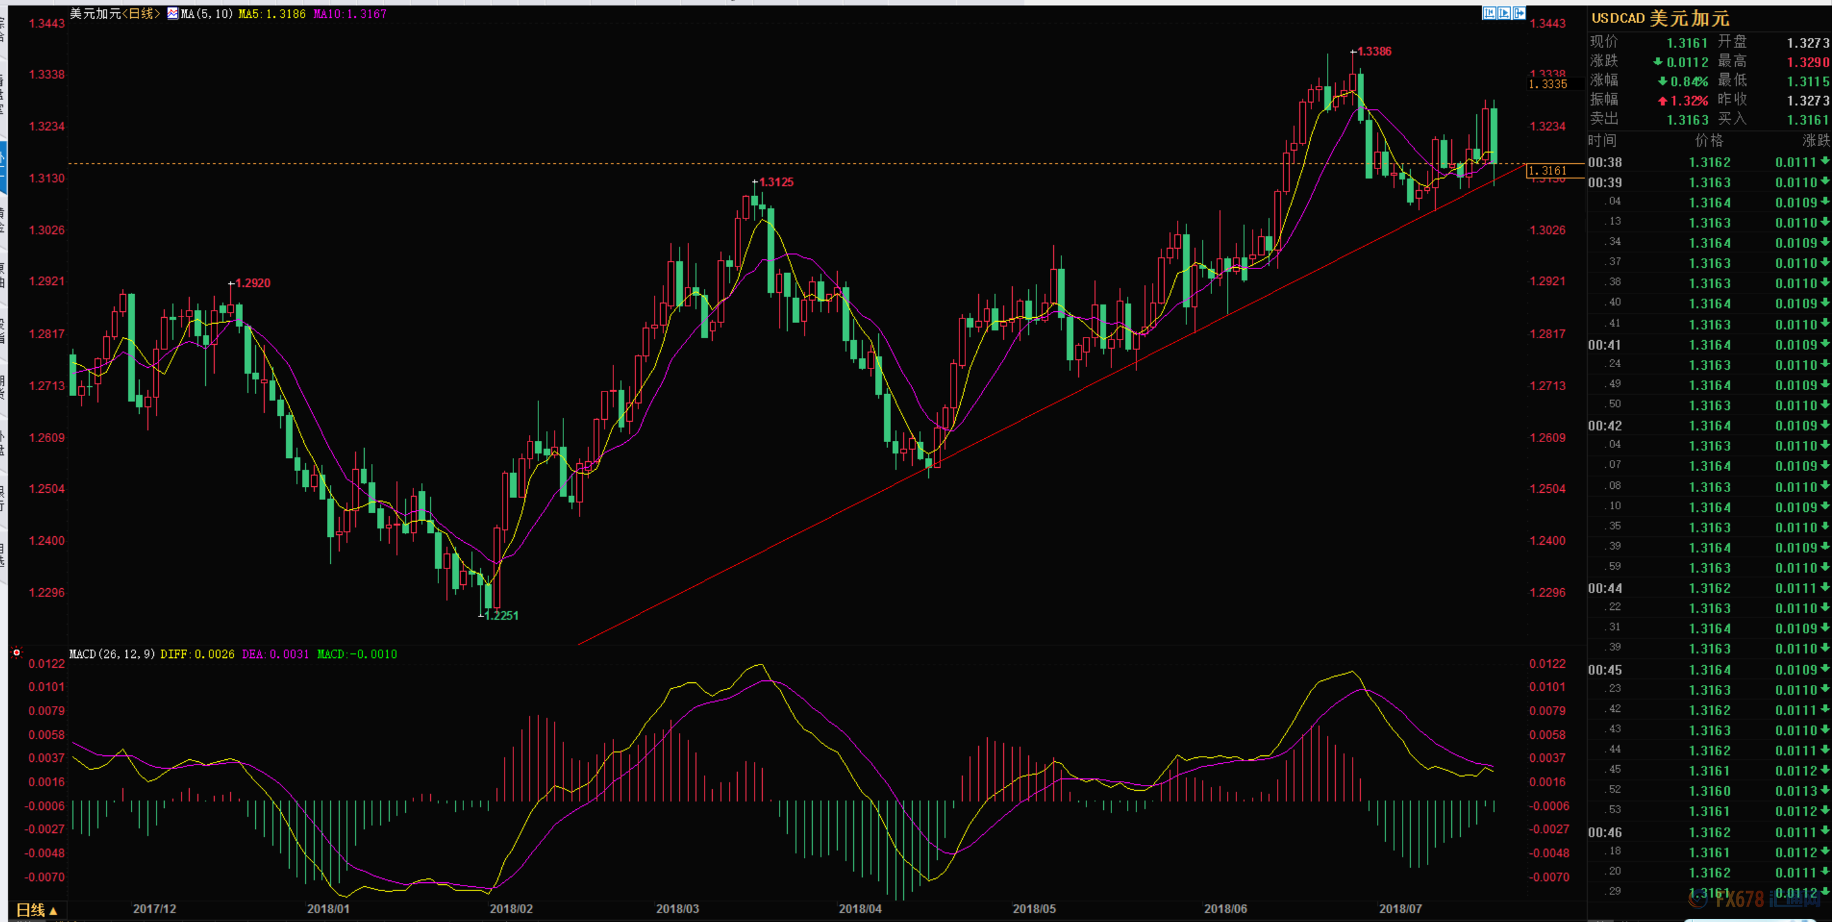The image size is (1832, 922).
Task: Click the 振幅 value 1.32%
Action: (x=1689, y=101)
